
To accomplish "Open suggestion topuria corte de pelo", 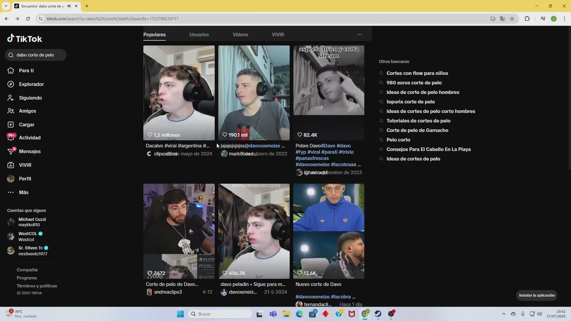I will [x=410, y=102].
